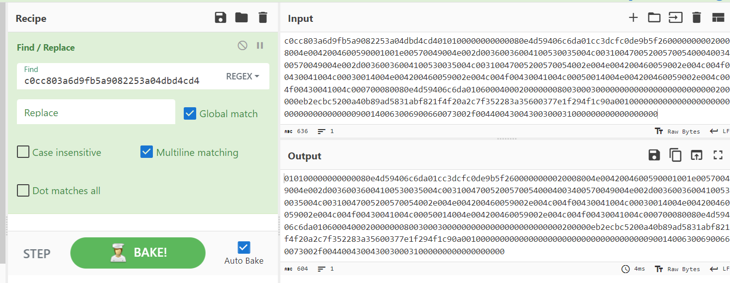The image size is (730, 283).
Task: Disable the Find / Replace operation
Action: (x=243, y=46)
